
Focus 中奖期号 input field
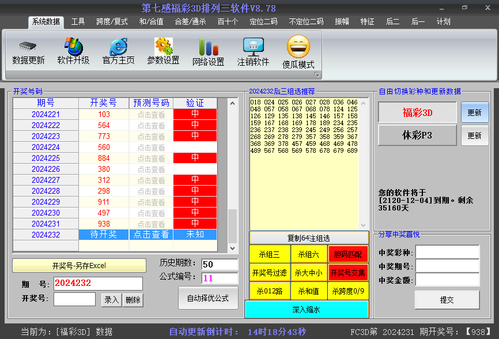click(x=447, y=266)
